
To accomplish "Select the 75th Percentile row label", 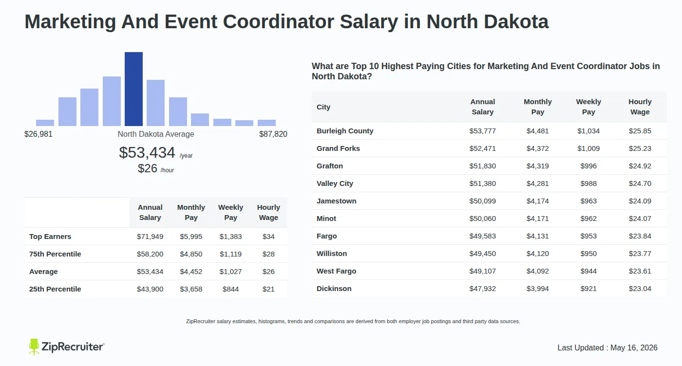I will click(x=55, y=254).
